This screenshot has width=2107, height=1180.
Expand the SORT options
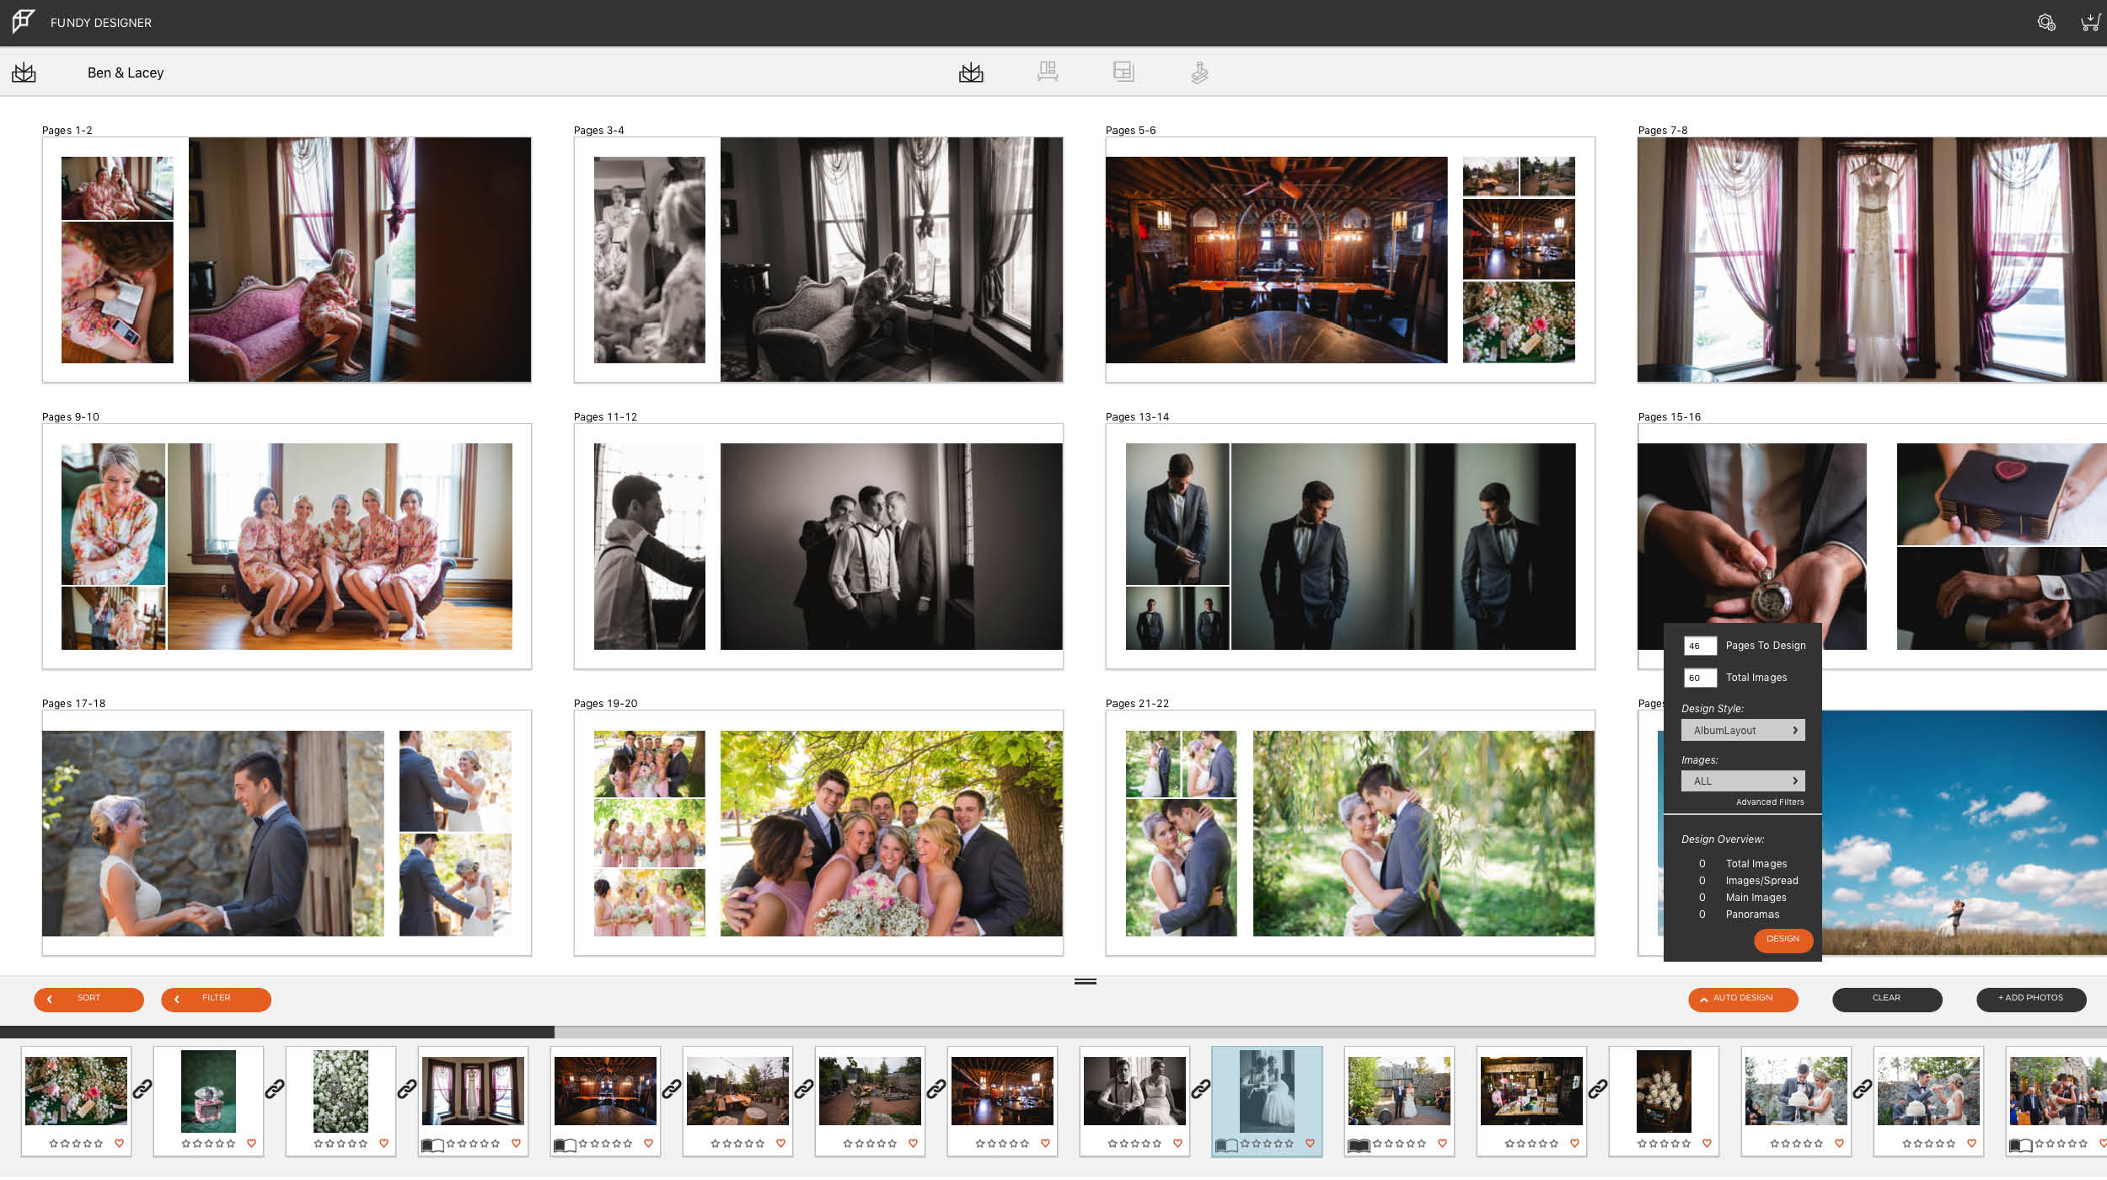(88, 999)
